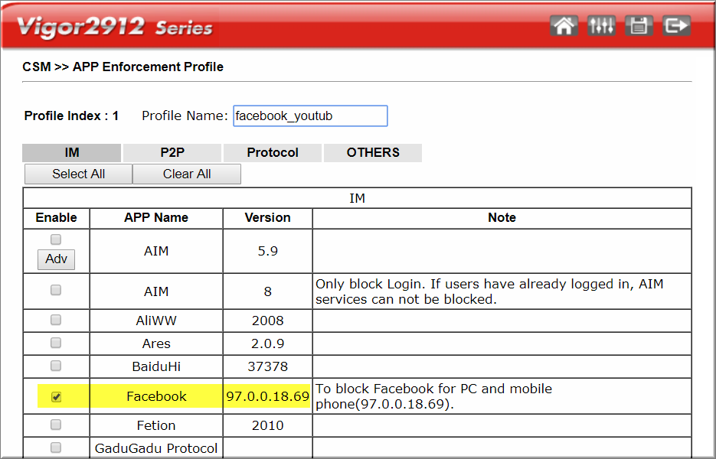Tick the GaduGadu Protocol checkbox
The height and width of the screenshot is (459, 716).
click(56, 448)
